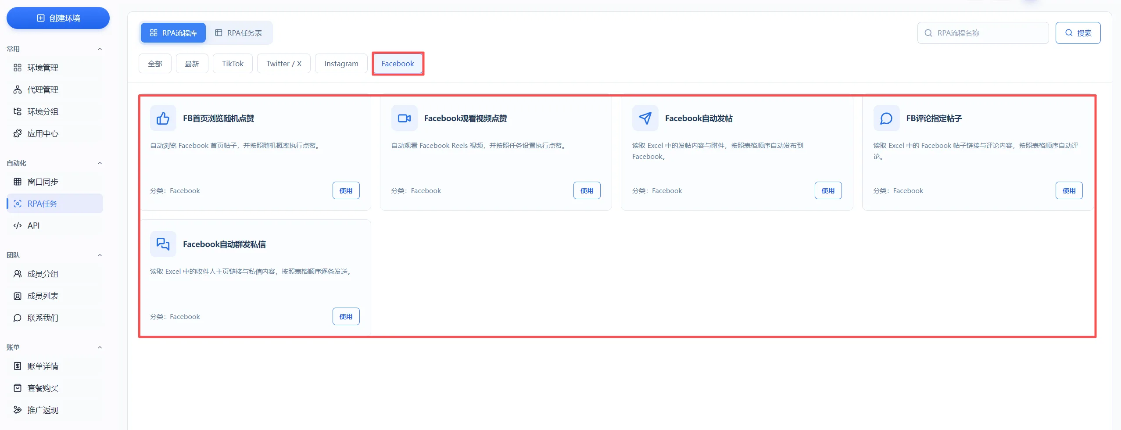The image size is (1121, 430).
Task: Select the TikTok category filter
Action: click(x=233, y=64)
